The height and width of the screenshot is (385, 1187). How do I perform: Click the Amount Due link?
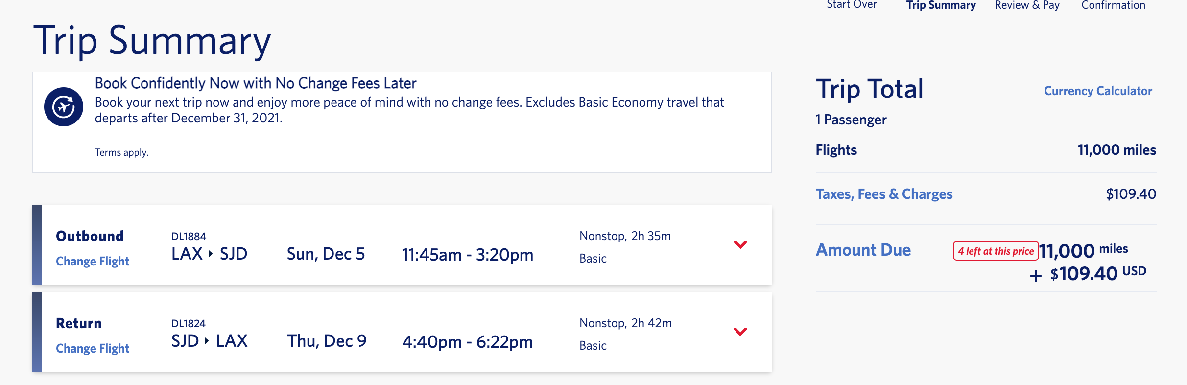click(863, 250)
